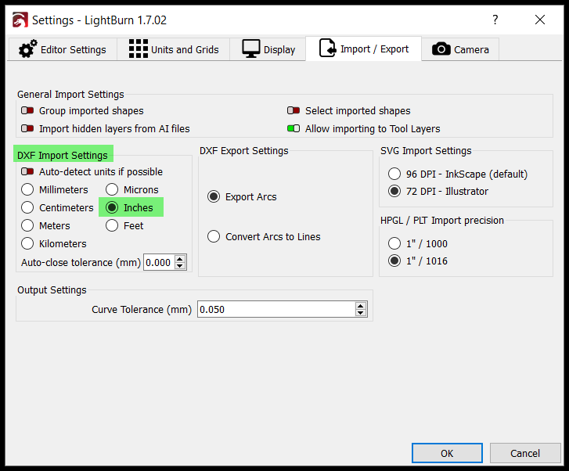Click the DXF Import Settings heading
569x471 pixels.
(x=63, y=156)
